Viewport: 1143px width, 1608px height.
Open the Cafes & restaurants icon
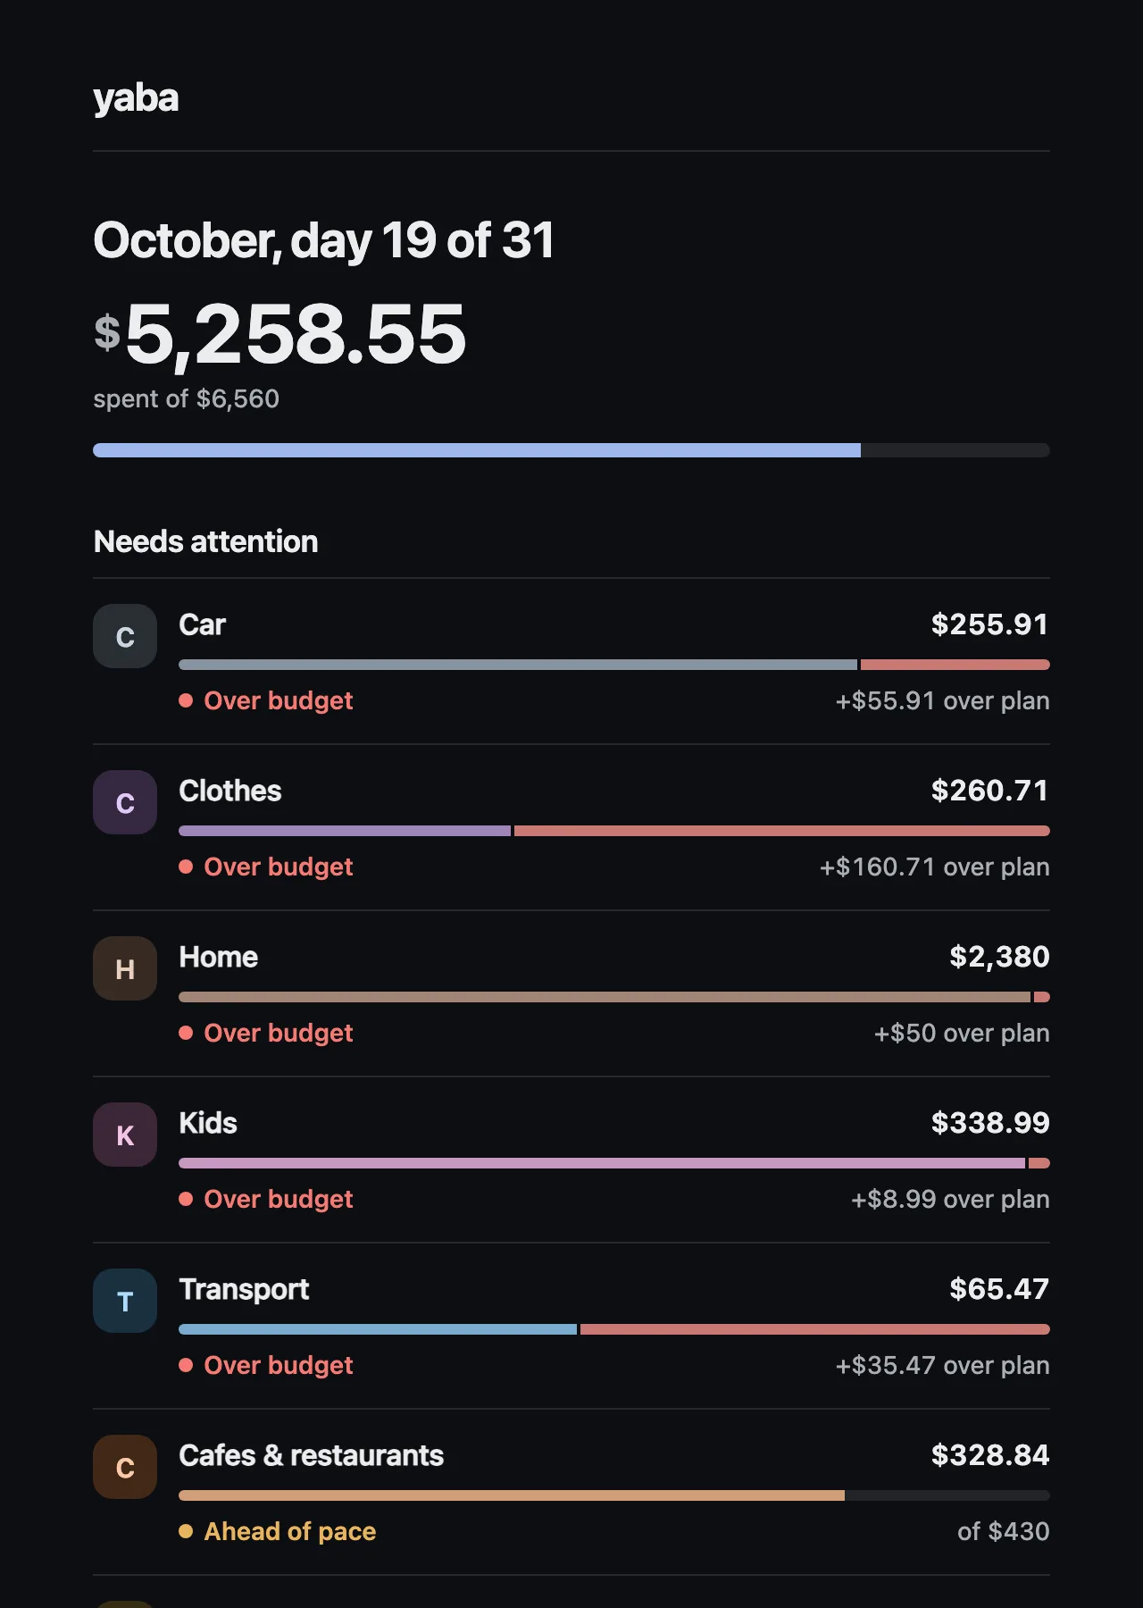click(125, 1467)
